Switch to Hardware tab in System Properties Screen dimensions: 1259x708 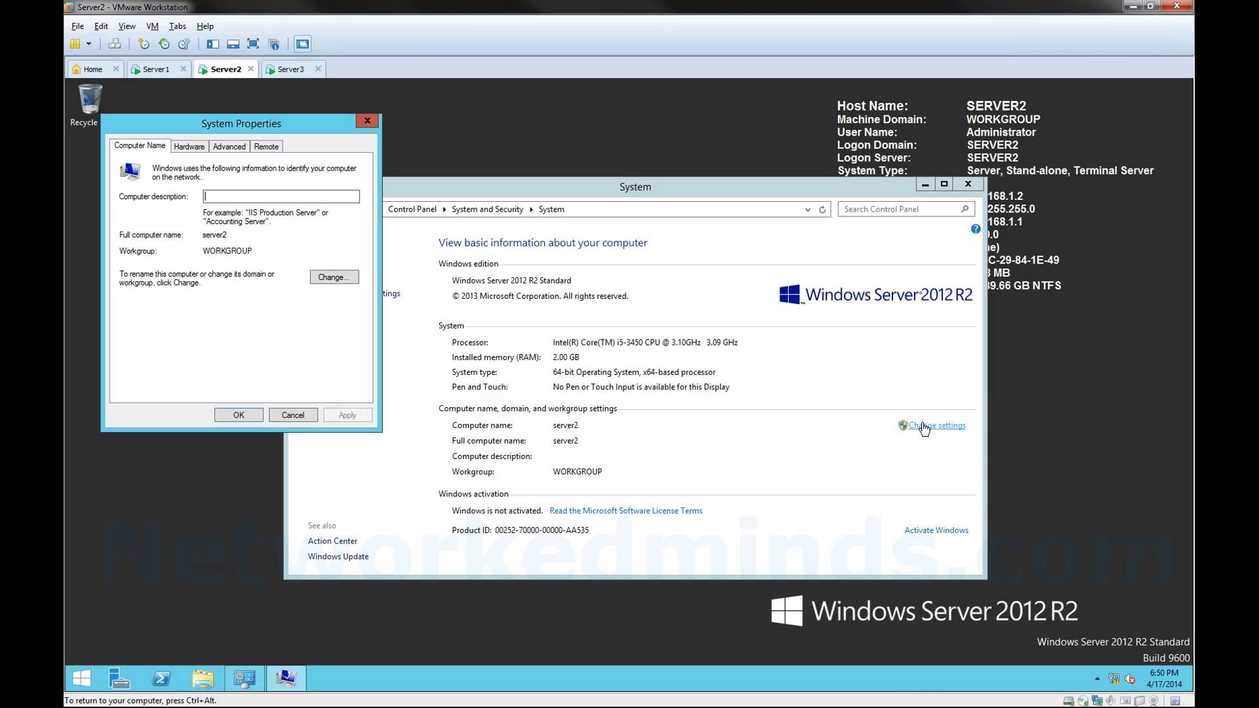189,147
